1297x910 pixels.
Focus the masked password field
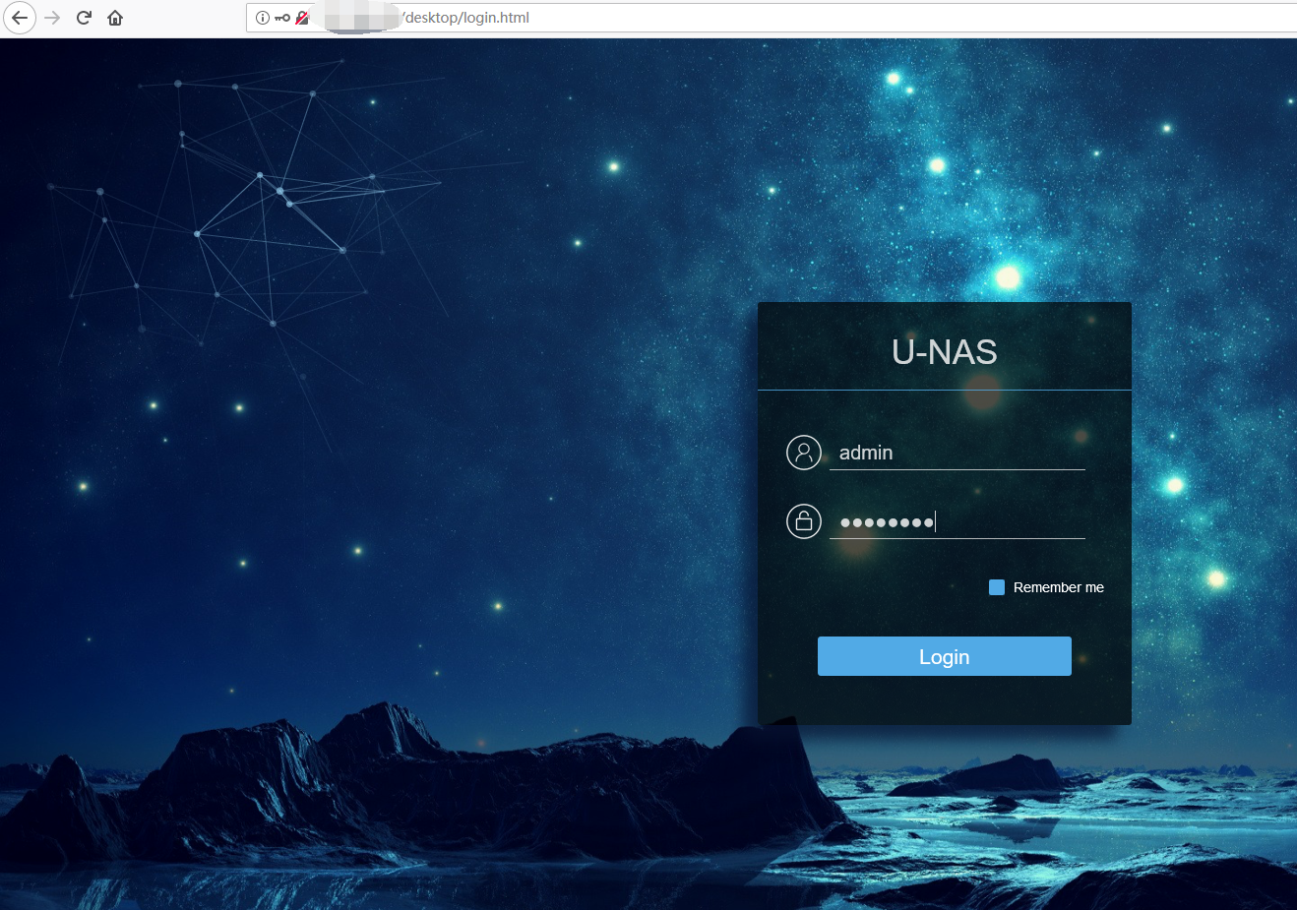point(957,521)
